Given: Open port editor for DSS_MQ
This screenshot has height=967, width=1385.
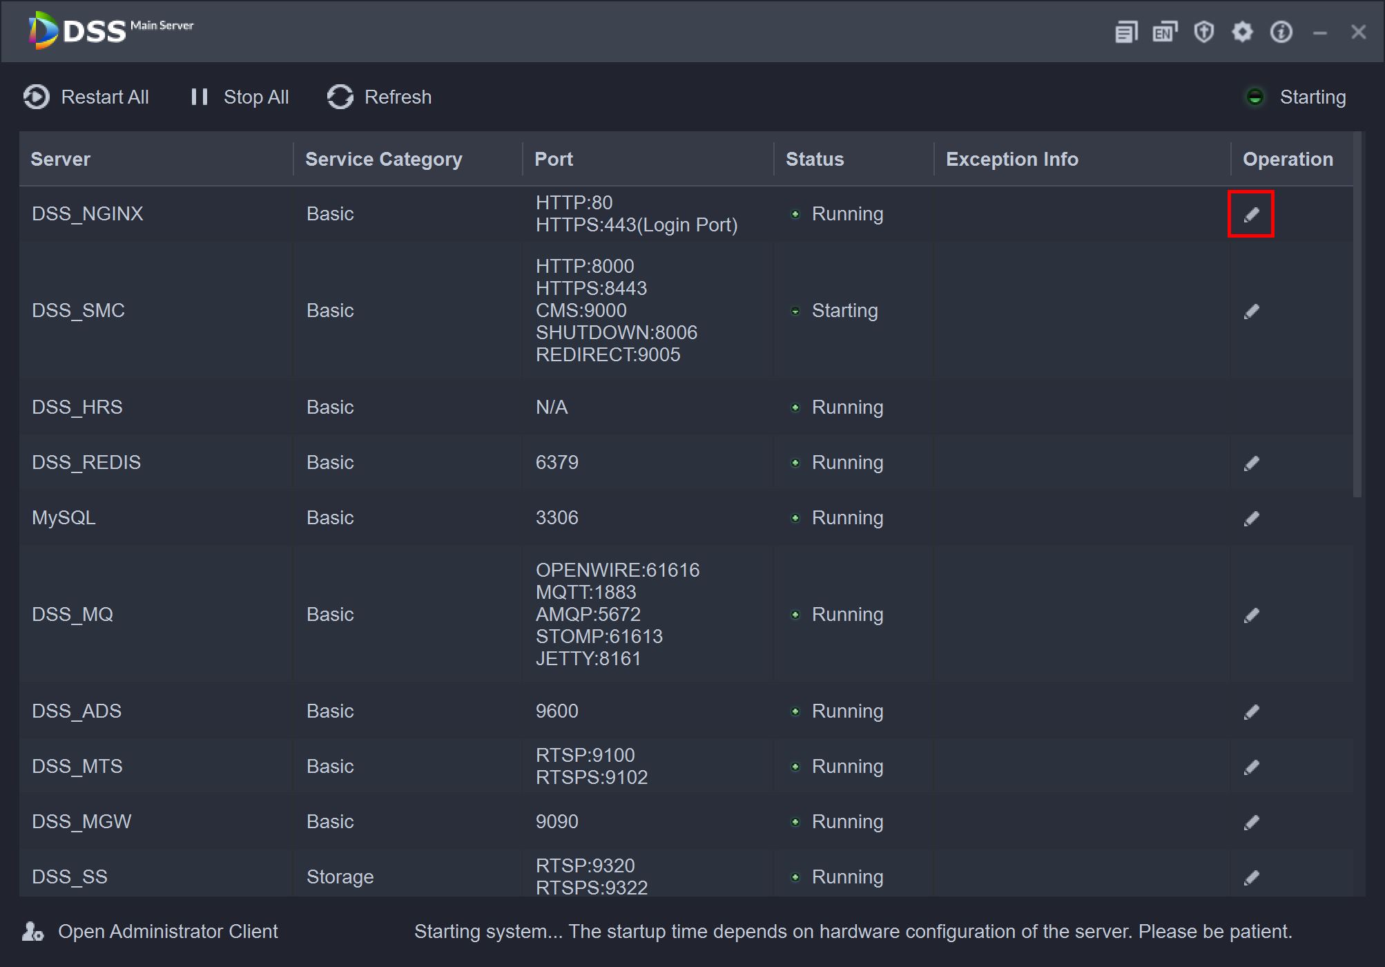Looking at the screenshot, I should click(x=1251, y=615).
